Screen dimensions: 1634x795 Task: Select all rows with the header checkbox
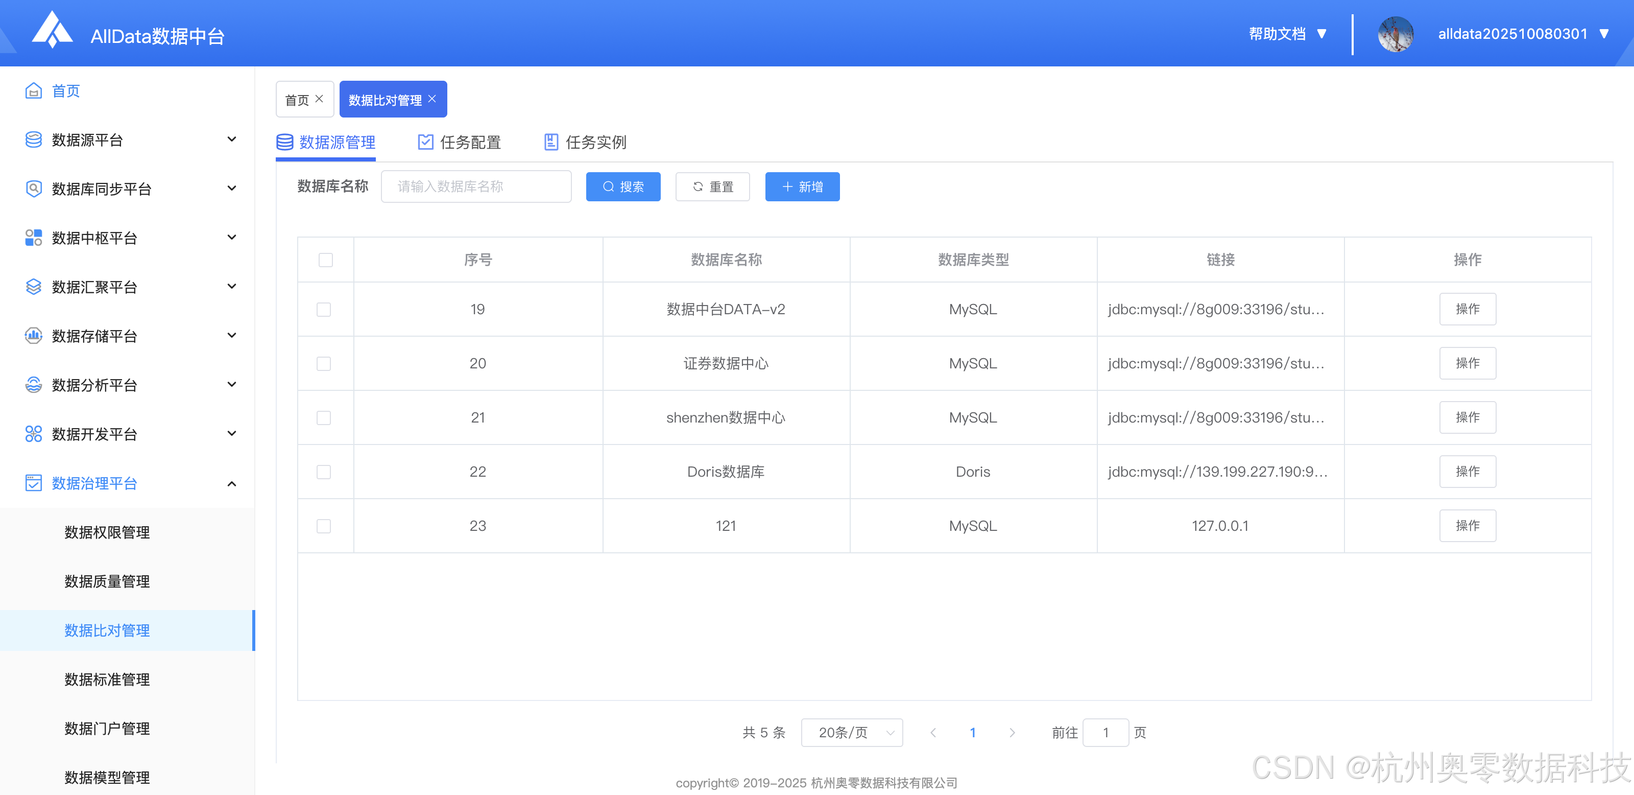325,260
